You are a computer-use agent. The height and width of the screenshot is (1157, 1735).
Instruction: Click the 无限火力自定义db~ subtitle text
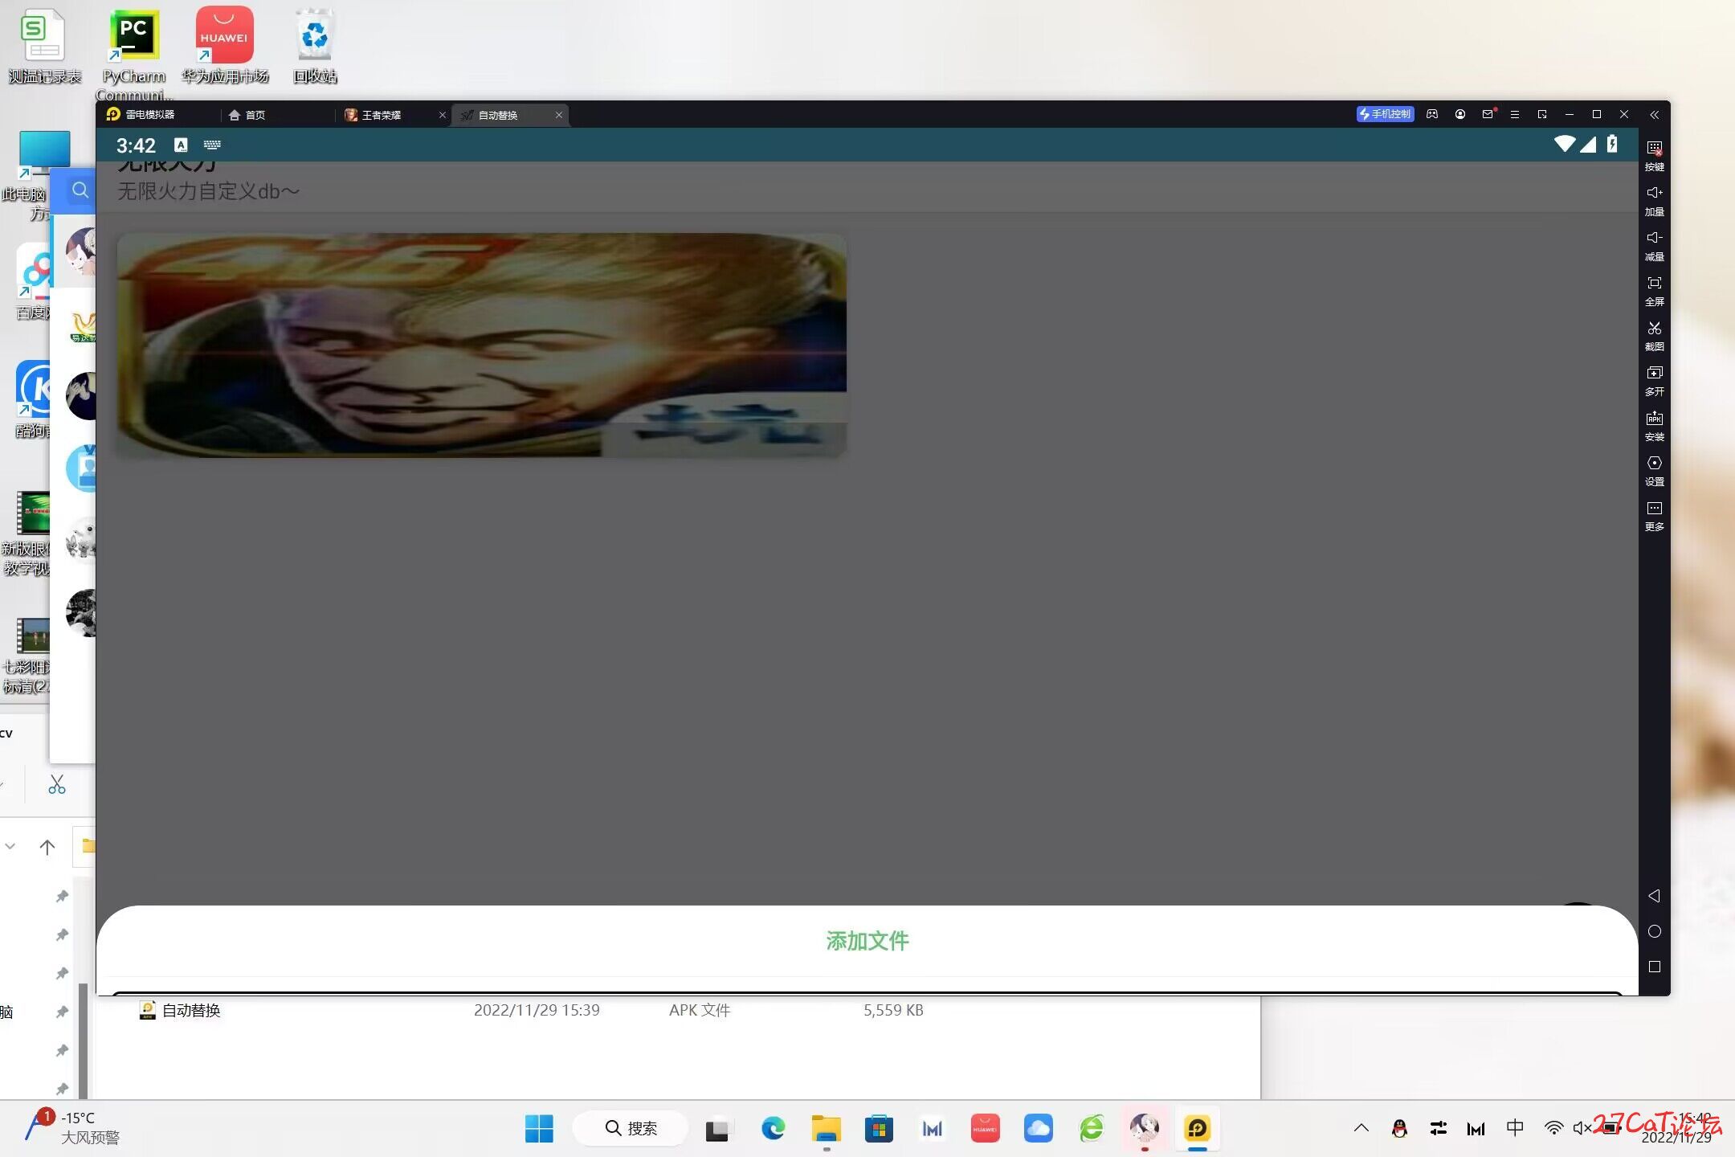[x=208, y=191]
